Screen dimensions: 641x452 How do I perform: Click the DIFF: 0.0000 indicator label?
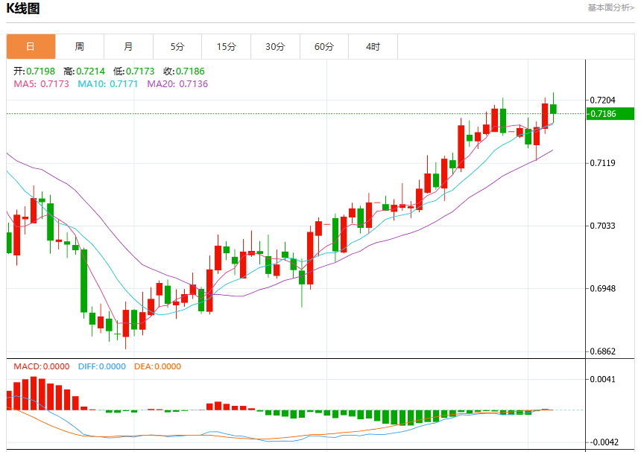[102, 366]
